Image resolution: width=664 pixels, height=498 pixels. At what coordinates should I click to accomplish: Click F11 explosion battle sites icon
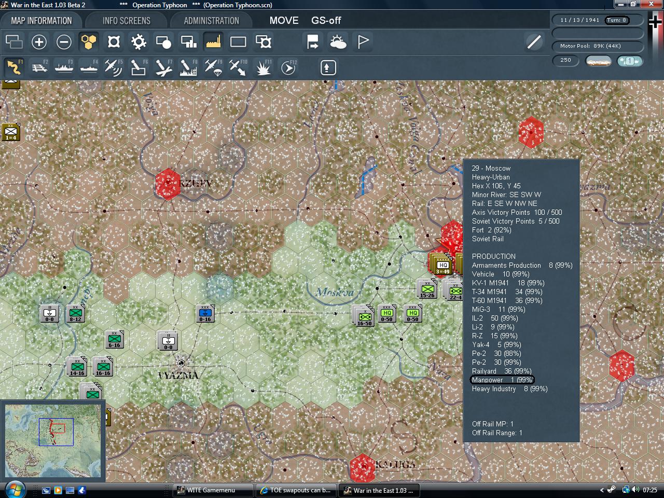[x=263, y=67]
